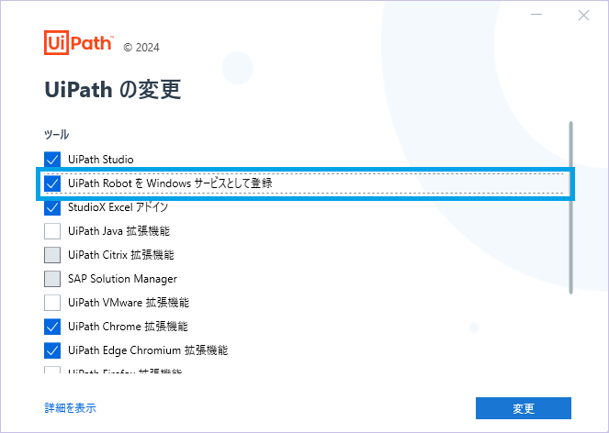Minimize the UiPath installer window
This screenshot has width=609, height=433.
536,15
